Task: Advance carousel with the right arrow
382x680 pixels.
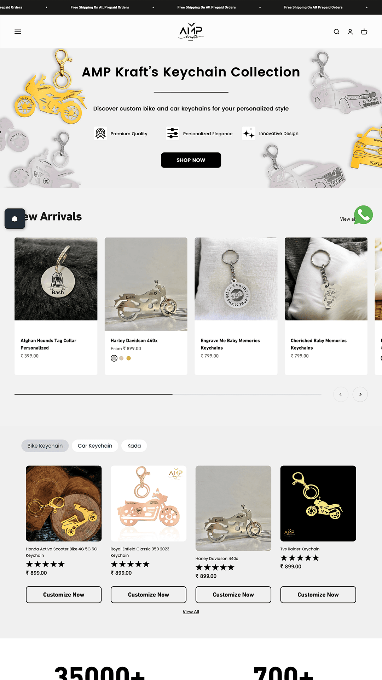Action: (x=360, y=394)
